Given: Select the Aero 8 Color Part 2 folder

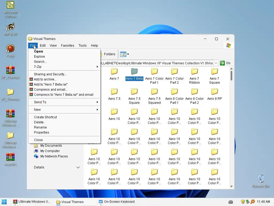Looking at the screenshot, I should (x=195, y=96).
